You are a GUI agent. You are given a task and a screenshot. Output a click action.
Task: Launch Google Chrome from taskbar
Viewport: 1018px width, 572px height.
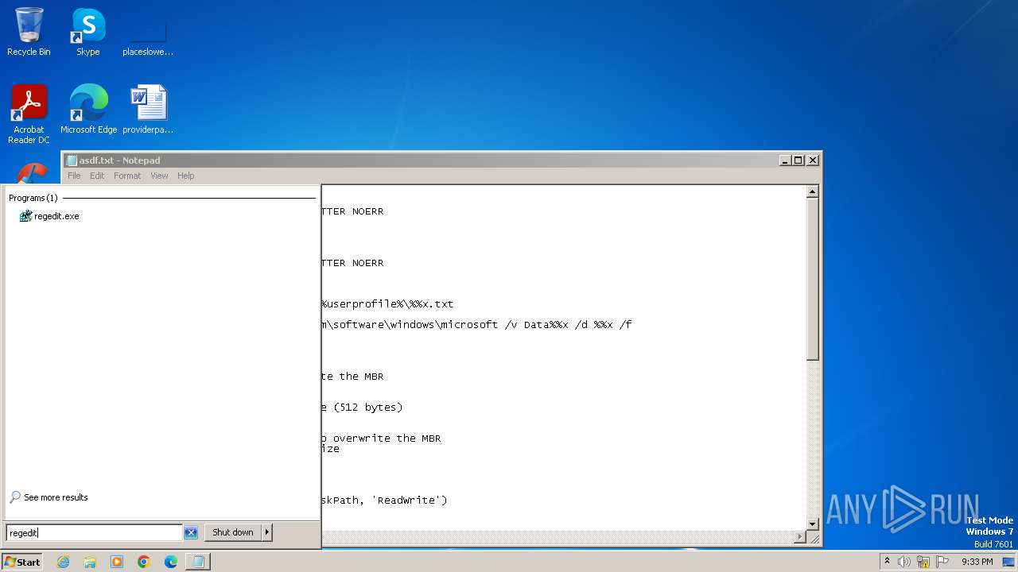144,562
